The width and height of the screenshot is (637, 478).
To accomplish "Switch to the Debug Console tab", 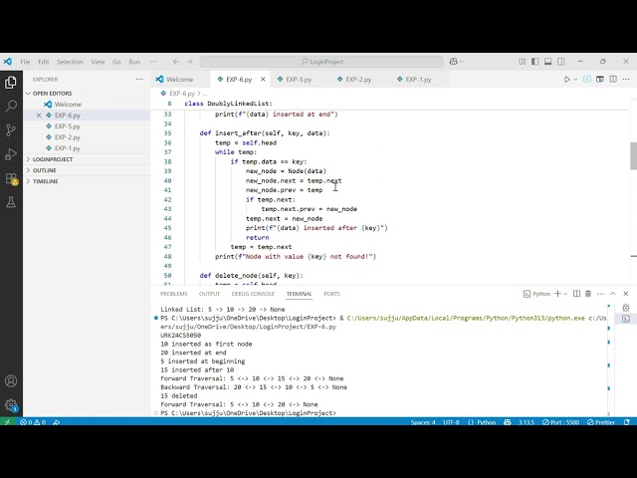I will coord(253,294).
